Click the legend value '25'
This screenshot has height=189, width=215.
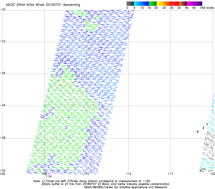tap(164, 8)
